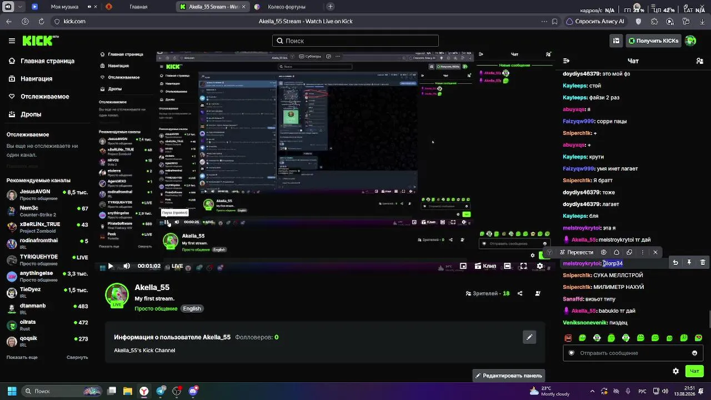Open Дропы in the sidebar
The width and height of the screenshot is (711, 400).
point(25,114)
